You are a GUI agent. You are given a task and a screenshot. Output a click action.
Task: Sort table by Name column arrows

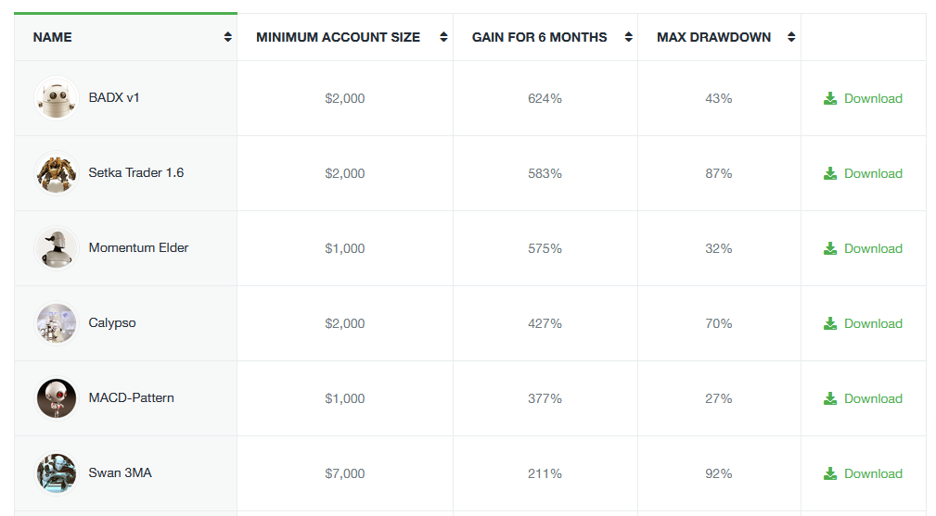[228, 37]
